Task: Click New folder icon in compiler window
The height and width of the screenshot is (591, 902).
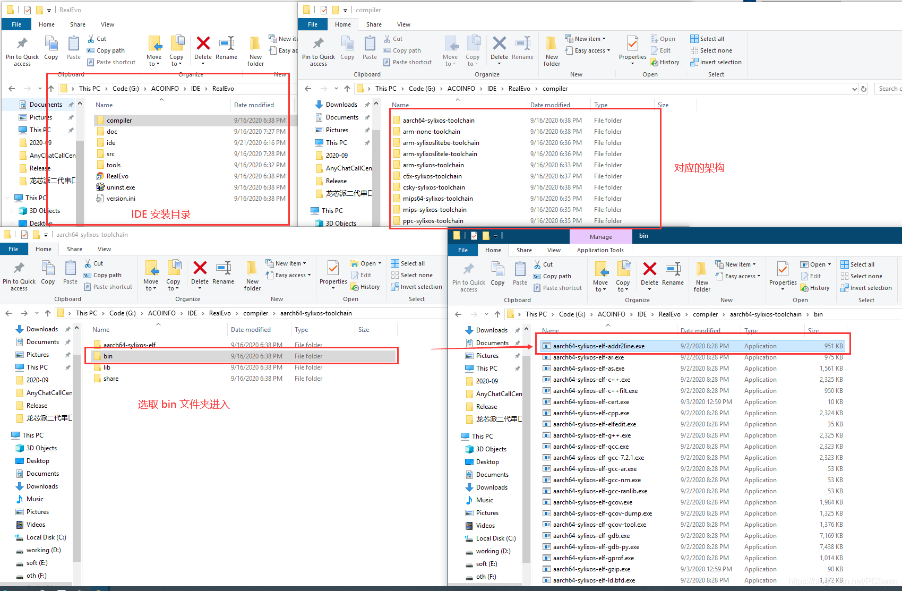Action: 552,52
